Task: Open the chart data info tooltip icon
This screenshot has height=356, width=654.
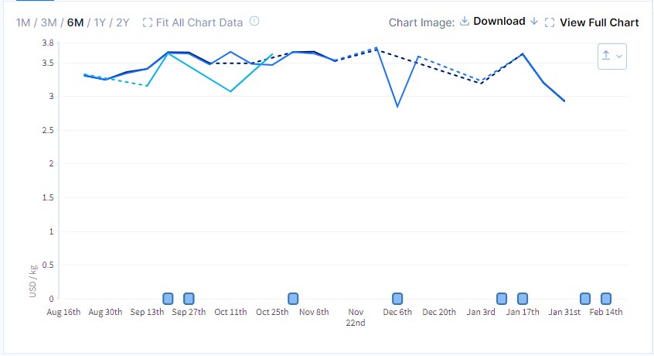Action: click(x=254, y=22)
